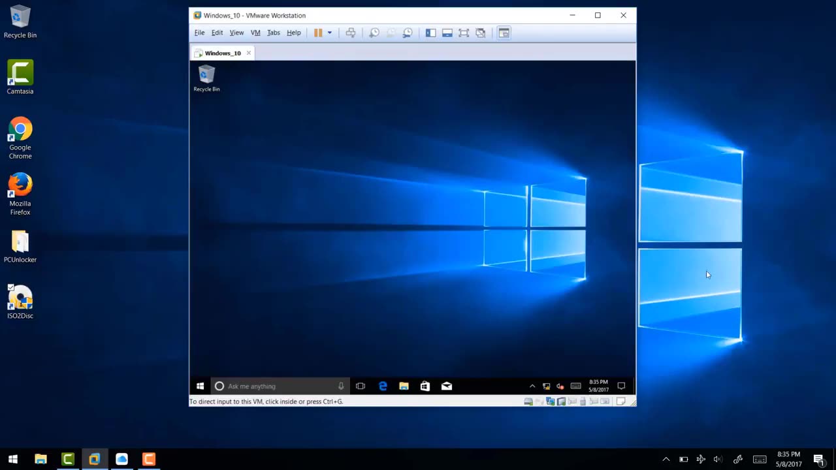Select Google Chrome desktop shortcut
Image resolution: width=836 pixels, height=470 pixels.
pos(20,138)
